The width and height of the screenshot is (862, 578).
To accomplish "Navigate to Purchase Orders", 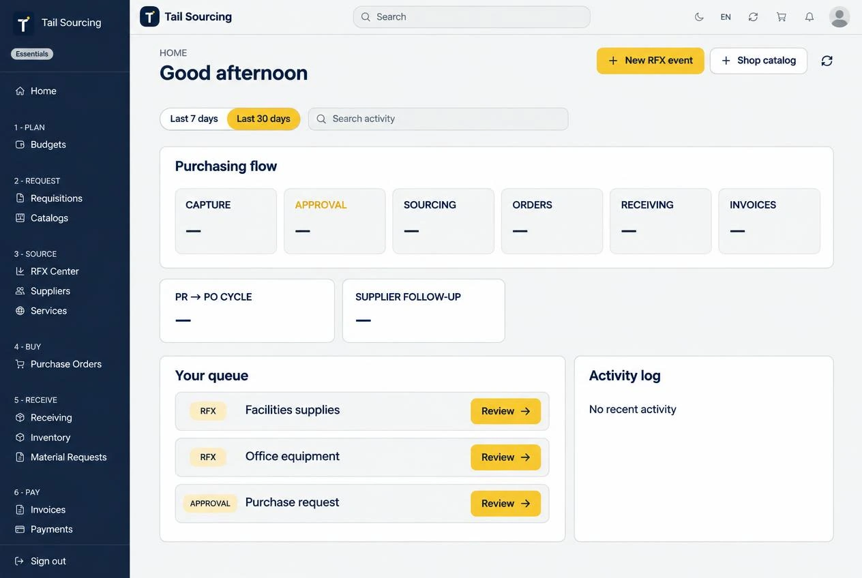I will 65,364.
